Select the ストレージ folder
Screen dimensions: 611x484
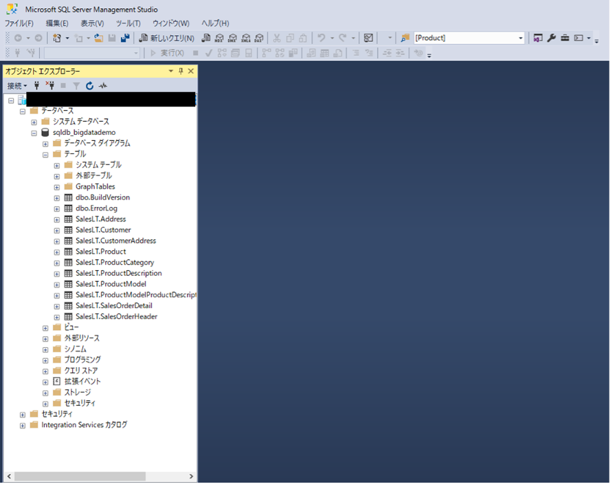pos(78,393)
